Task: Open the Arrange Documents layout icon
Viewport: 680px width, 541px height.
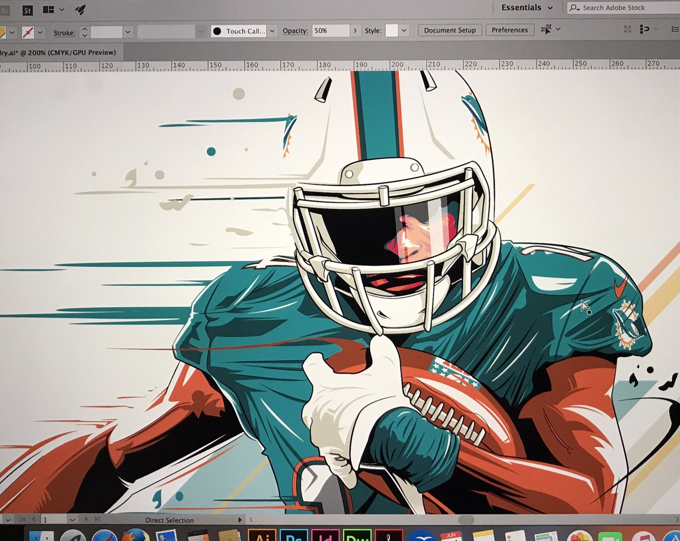Action: coord(49,10)
